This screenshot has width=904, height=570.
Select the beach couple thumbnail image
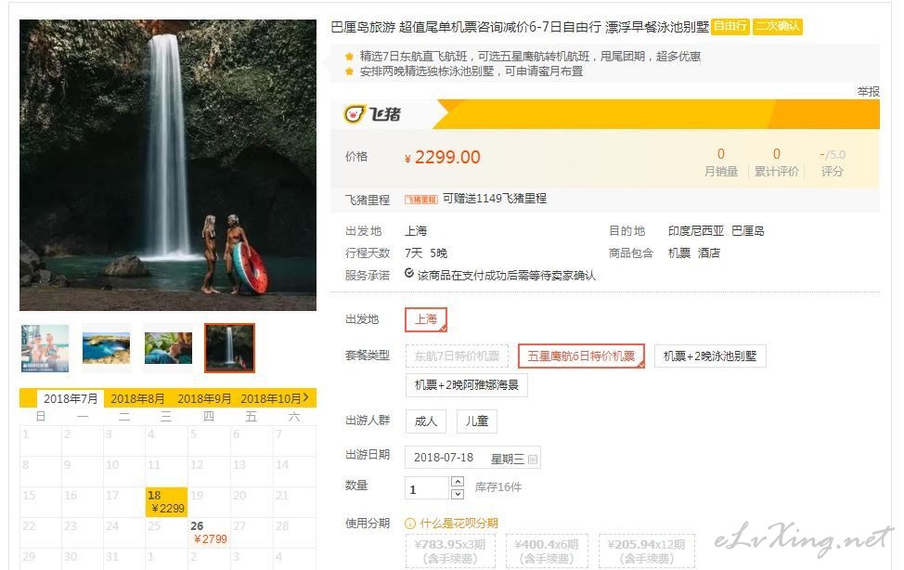click(x=45, y=347)
